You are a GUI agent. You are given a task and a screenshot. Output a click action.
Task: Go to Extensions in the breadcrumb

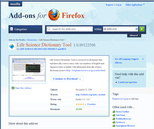click(x=32, y=40)
